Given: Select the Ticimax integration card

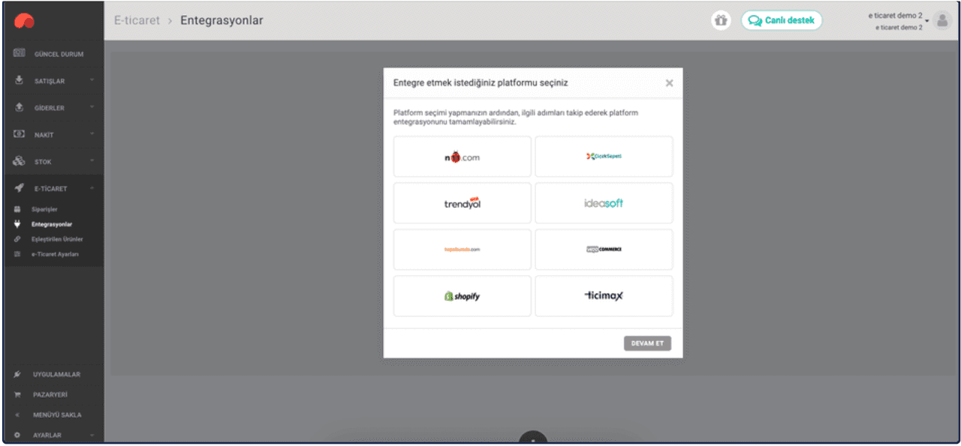Looking at the screenshot, I should 604,296.
